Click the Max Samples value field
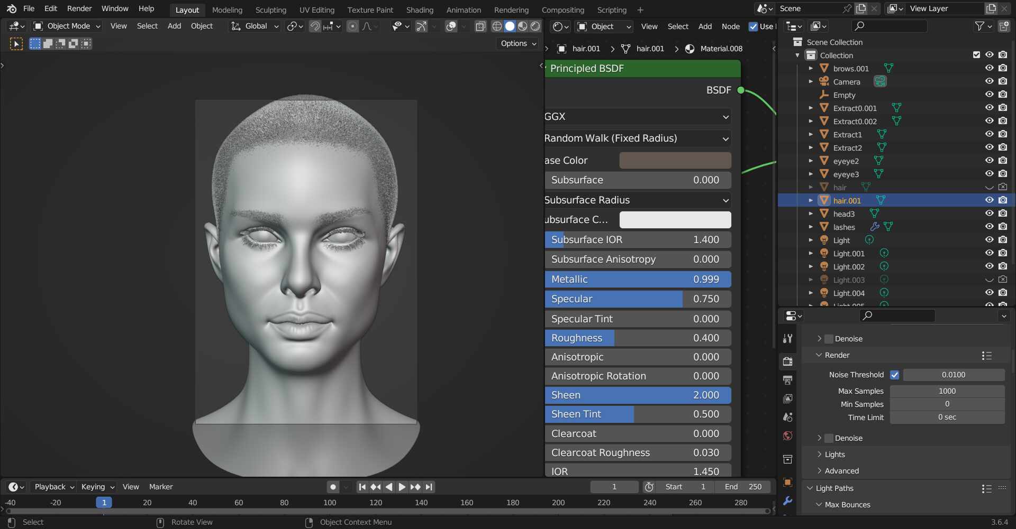The width and height of the screenshot is (1016, 529). coord(947,391)
